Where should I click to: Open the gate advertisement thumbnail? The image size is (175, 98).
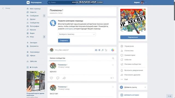point(36,81)
